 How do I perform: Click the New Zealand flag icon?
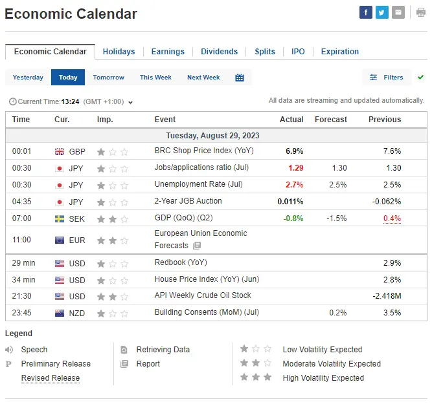[x=60, y=314]
